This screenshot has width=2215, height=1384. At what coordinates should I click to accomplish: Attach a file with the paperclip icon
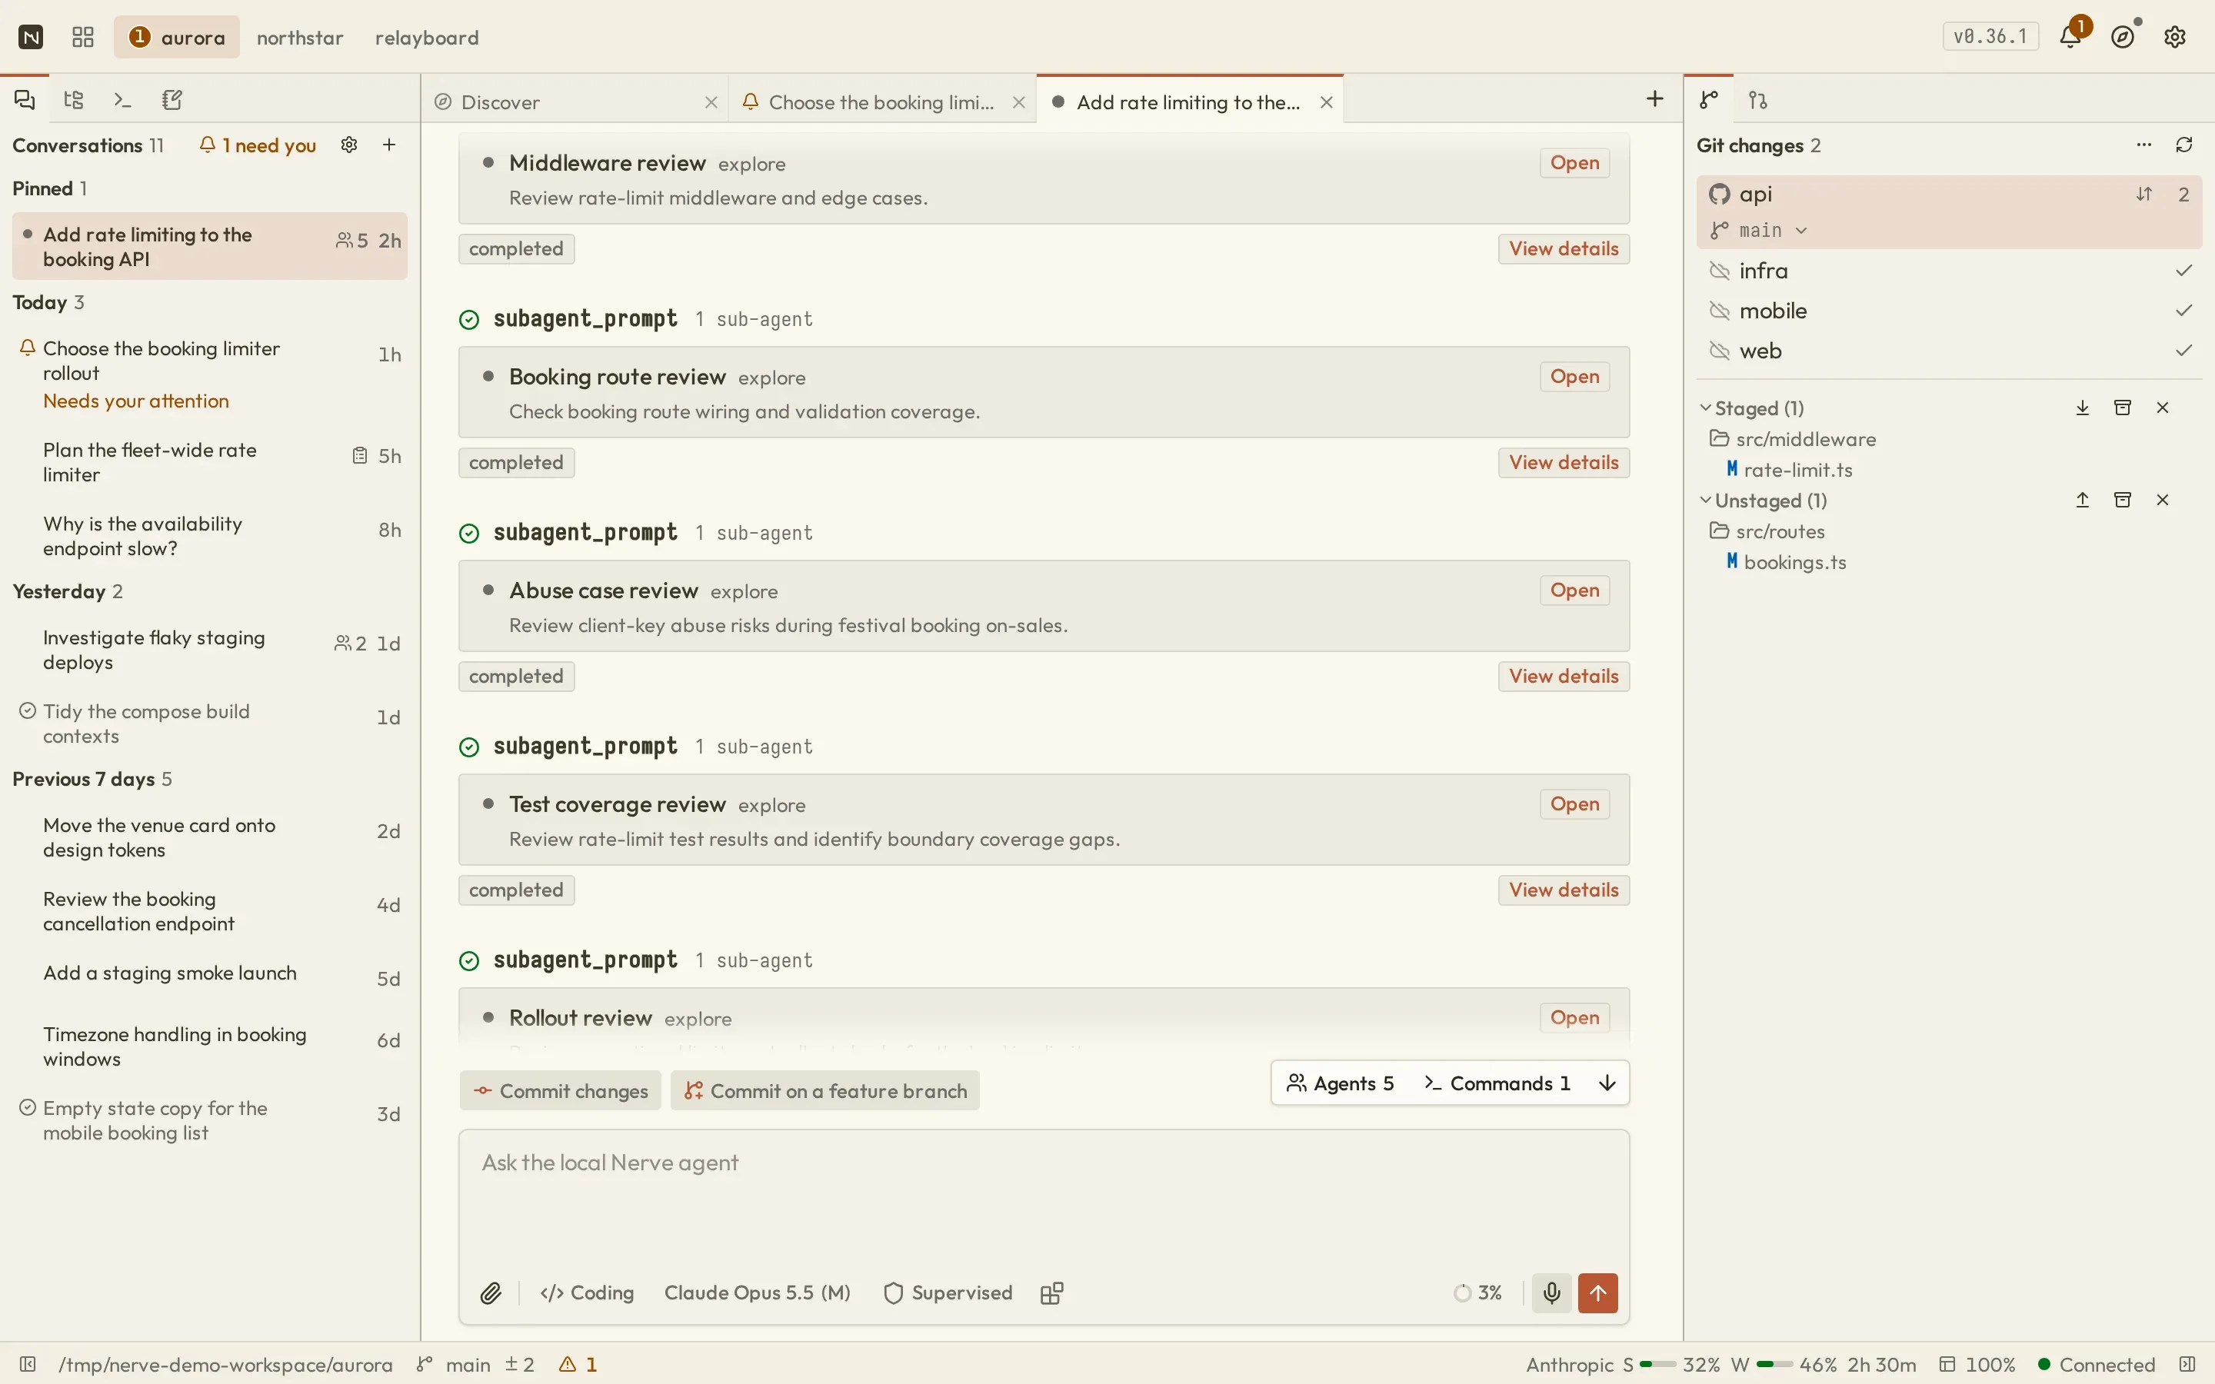point(491,1293)
